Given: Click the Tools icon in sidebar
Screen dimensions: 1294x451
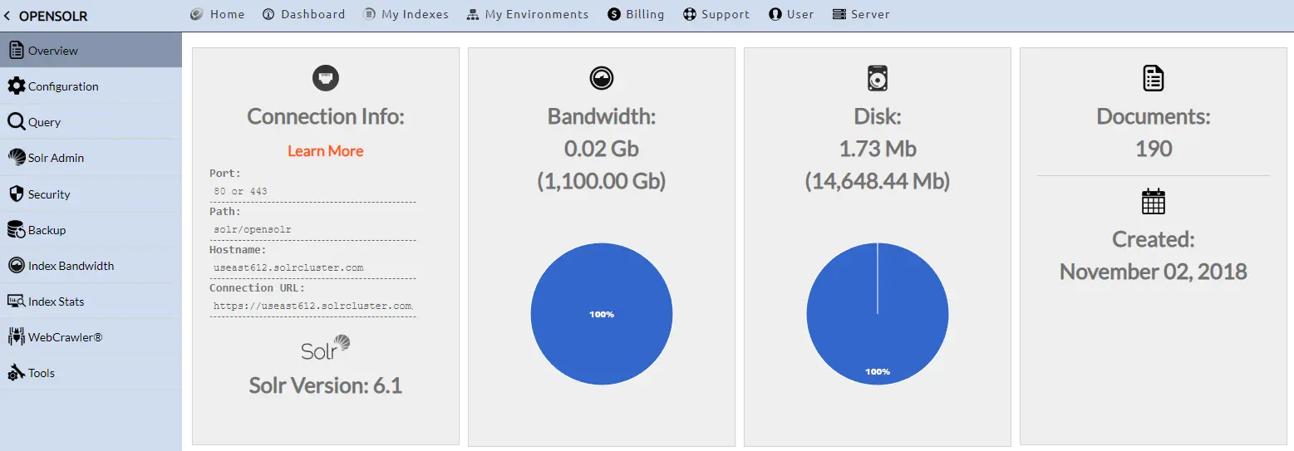Looking at the screenshot, I should pyautogui.click(x=16, y=373).
